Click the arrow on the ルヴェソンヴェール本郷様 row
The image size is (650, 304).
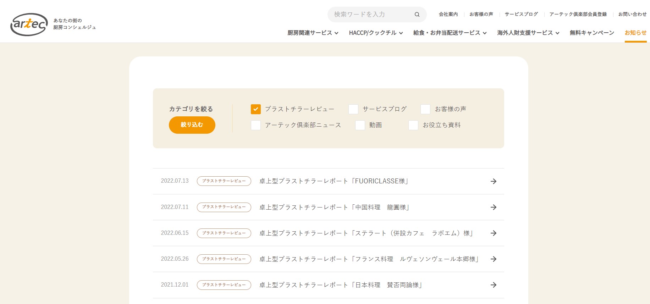(493, 259)
